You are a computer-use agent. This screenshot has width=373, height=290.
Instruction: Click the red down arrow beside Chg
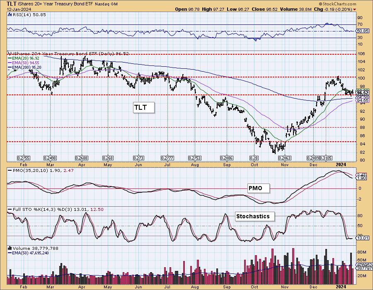point(355,10)
